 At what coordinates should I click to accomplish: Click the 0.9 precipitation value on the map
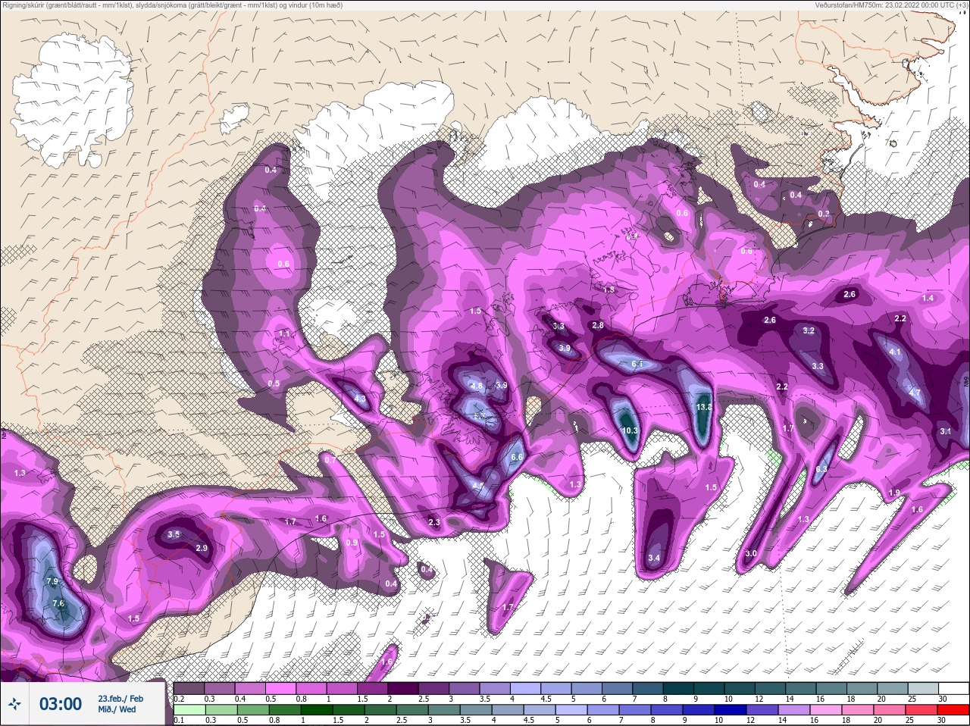[x=352, y=543]
